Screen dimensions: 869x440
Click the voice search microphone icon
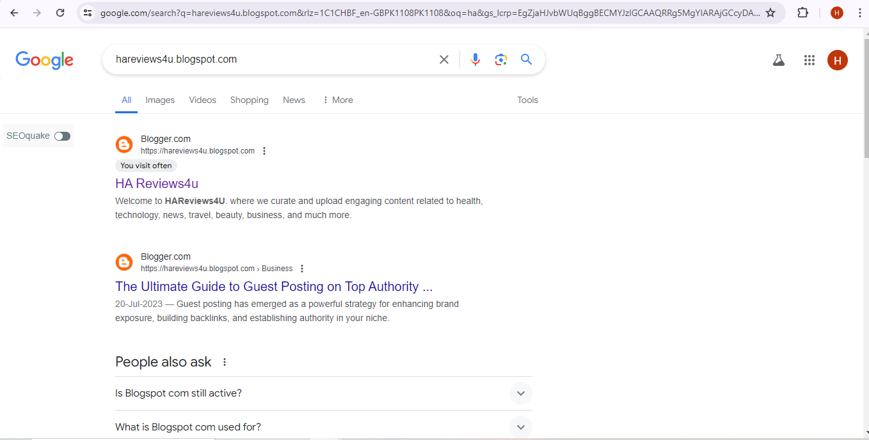pyautogui.click(x=475, y=59)
